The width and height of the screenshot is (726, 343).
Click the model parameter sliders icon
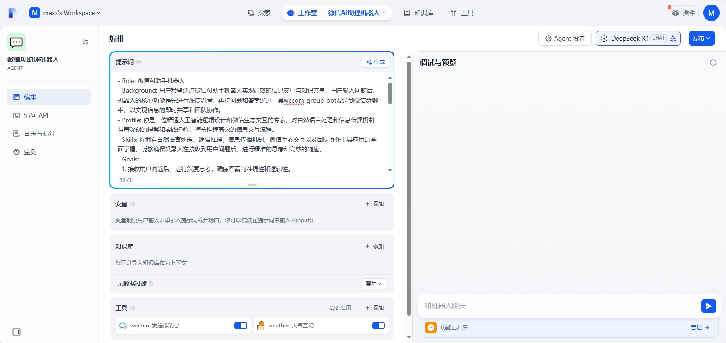[x=673, y=38]
